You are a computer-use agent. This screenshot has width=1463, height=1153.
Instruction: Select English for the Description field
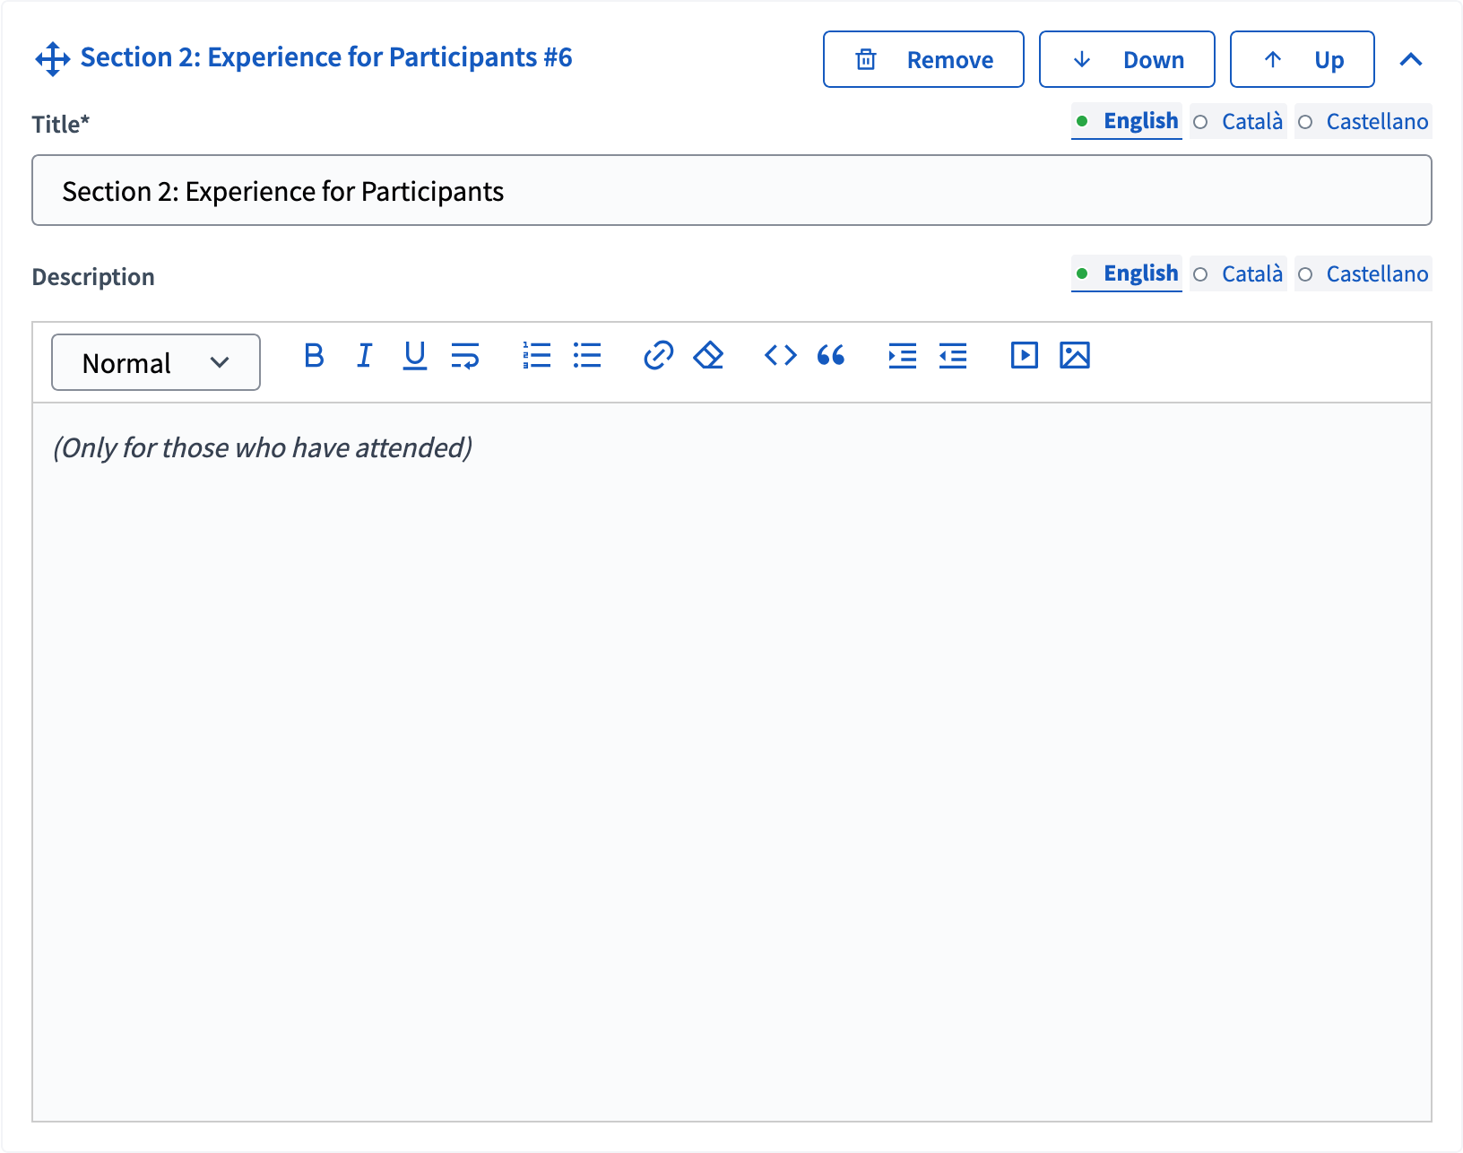click(x=1138, y=273)
